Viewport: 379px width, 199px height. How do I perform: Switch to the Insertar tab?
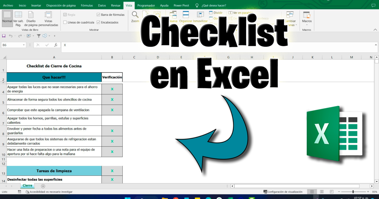pyautogui.click(x=36, y=5)
